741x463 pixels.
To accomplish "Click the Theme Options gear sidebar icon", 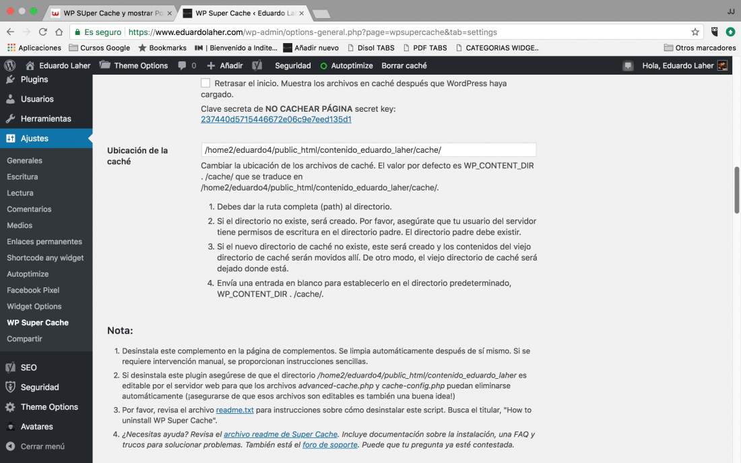I will coord(10,407).
